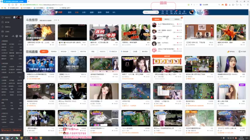Screen dimensions: 250x140
Task: Expand the online-games section more link in sidebar
Action: tap(20, 41)
